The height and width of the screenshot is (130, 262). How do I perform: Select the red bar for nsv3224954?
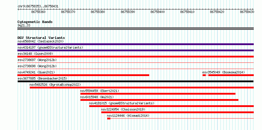(178, 112)
